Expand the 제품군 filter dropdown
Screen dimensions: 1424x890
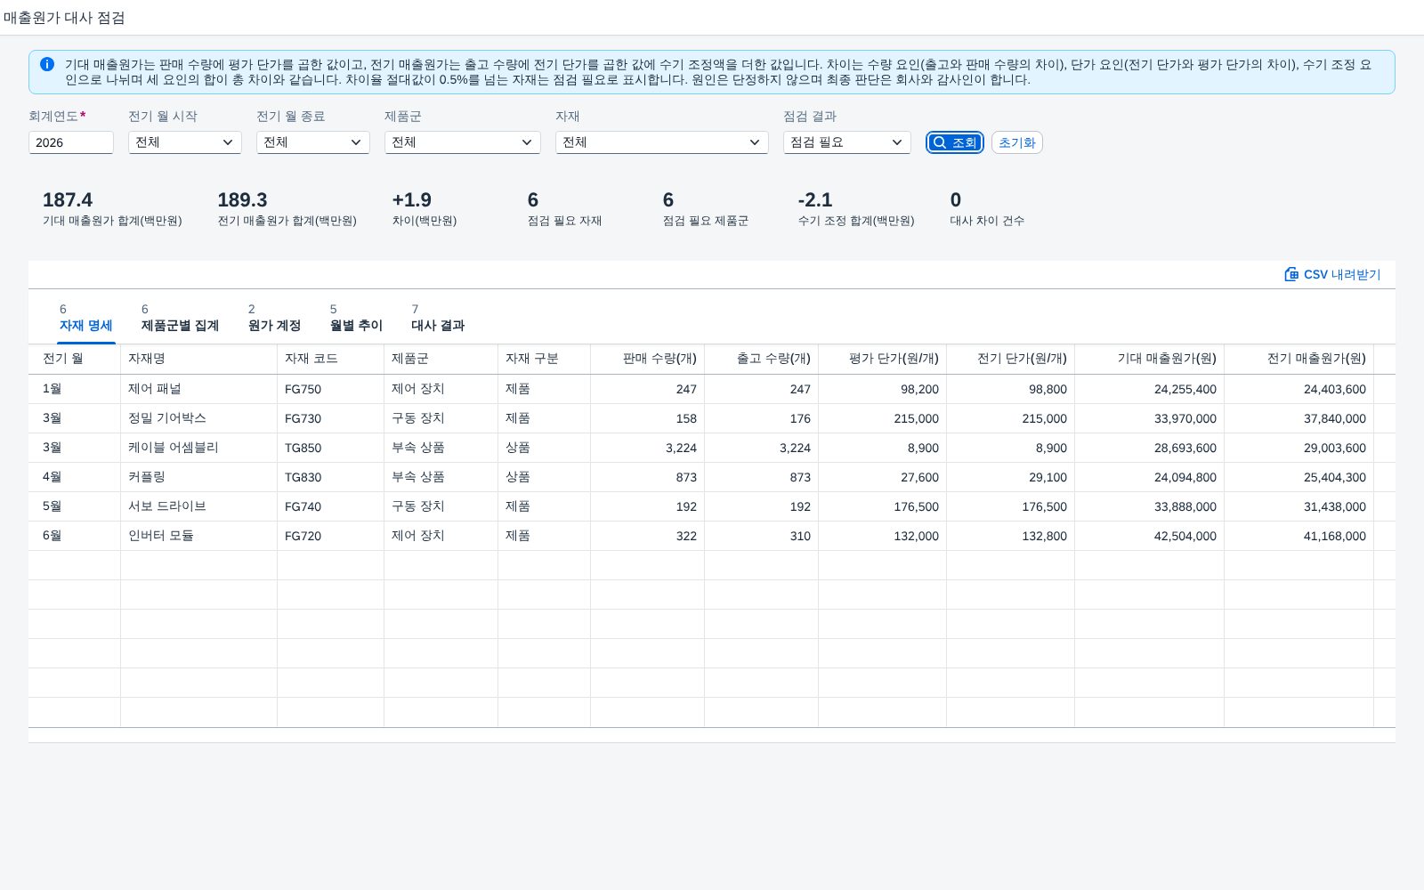point(463,142)
